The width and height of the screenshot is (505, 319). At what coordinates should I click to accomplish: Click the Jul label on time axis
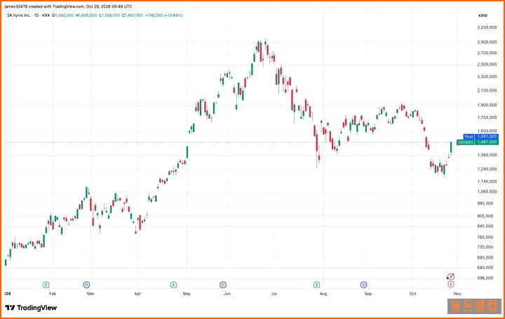pyautogui.click(x=274, y=294)
